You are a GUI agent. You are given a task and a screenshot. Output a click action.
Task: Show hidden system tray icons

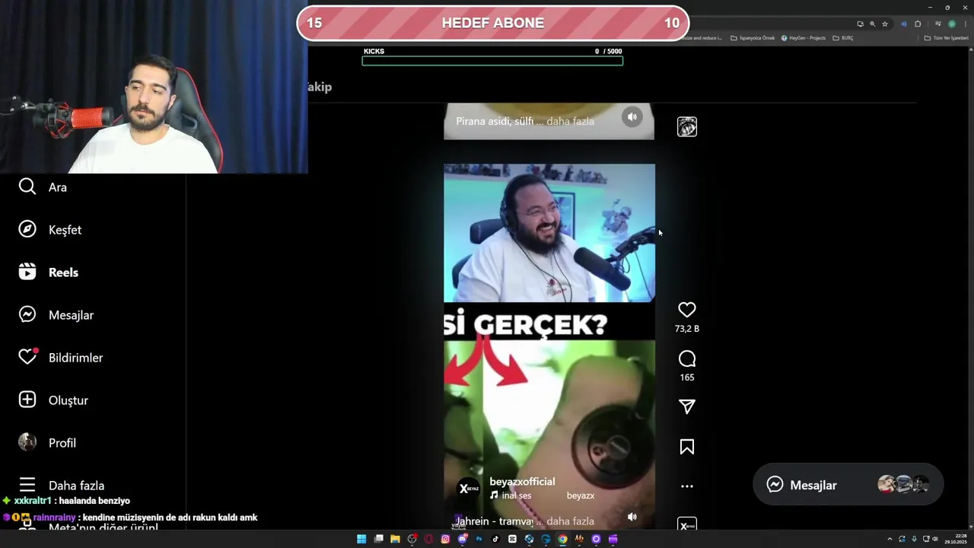tap(890, 539)
